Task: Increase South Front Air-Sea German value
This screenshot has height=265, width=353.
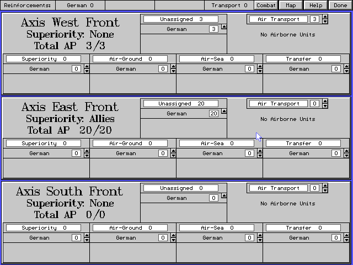Action: pos(260,235)
